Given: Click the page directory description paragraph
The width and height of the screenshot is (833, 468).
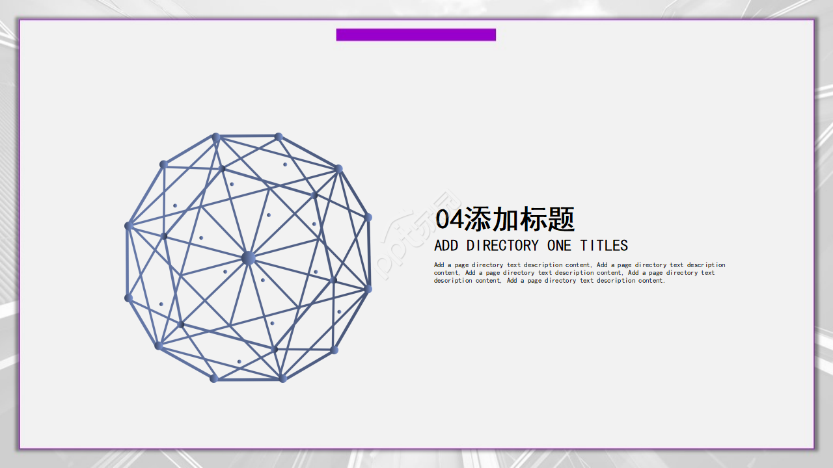Looking at the screenshot, I should pyautogui.click(x=578, y=273).
